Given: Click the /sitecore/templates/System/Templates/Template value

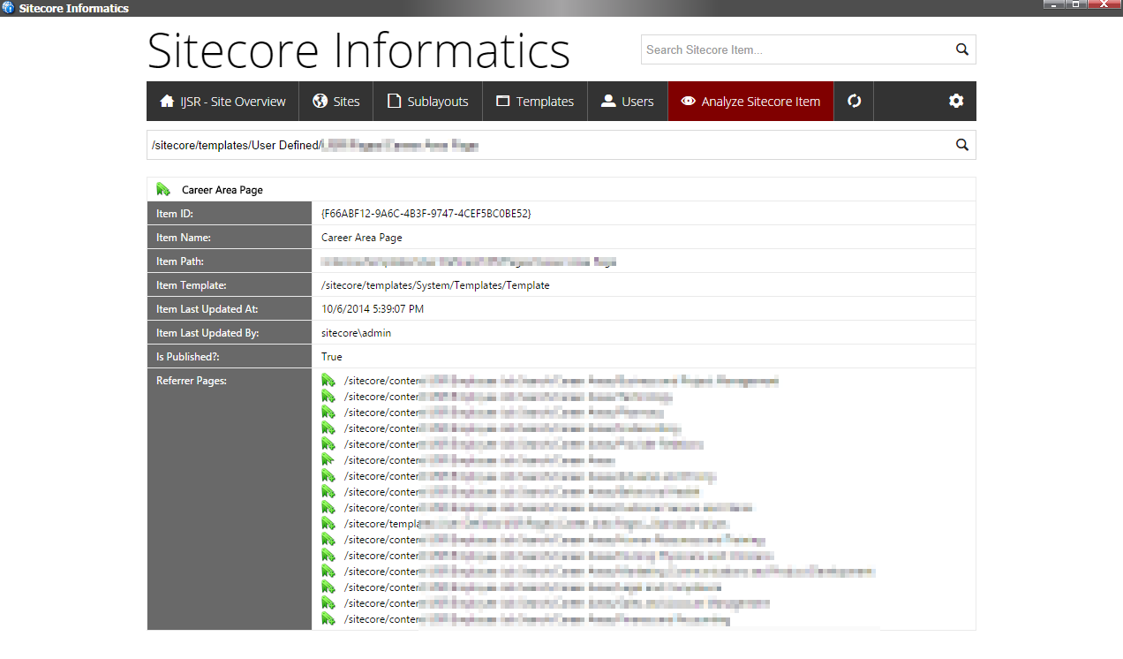Looking at the screenshot, I should point(435,285).
